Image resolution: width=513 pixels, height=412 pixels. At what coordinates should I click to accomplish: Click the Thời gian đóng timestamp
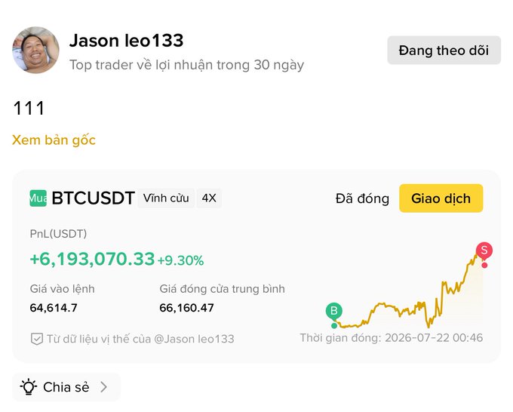click(392, 338)
